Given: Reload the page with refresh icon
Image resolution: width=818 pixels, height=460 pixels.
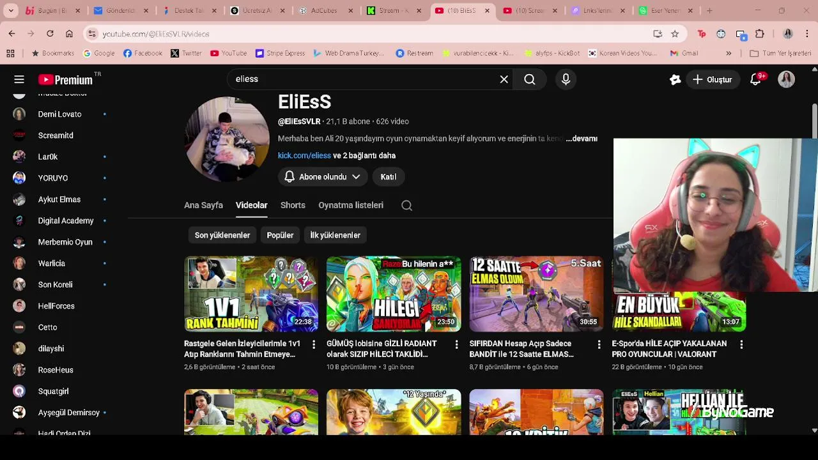Looking at the screenshot, I should click(x=50, y=34).
